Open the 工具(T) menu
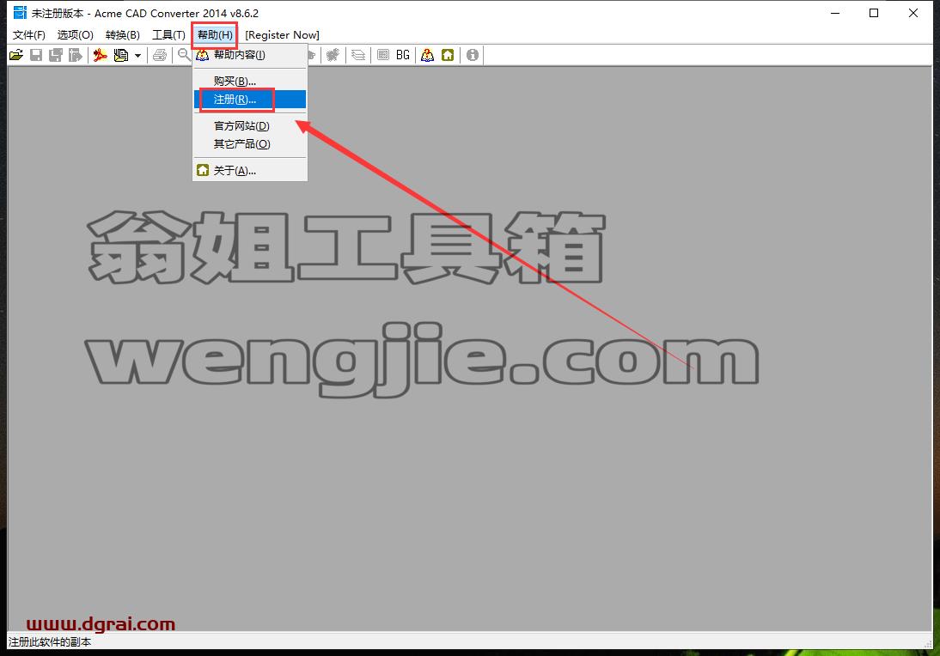Screen dimensions: 940x656 [168, 34]
